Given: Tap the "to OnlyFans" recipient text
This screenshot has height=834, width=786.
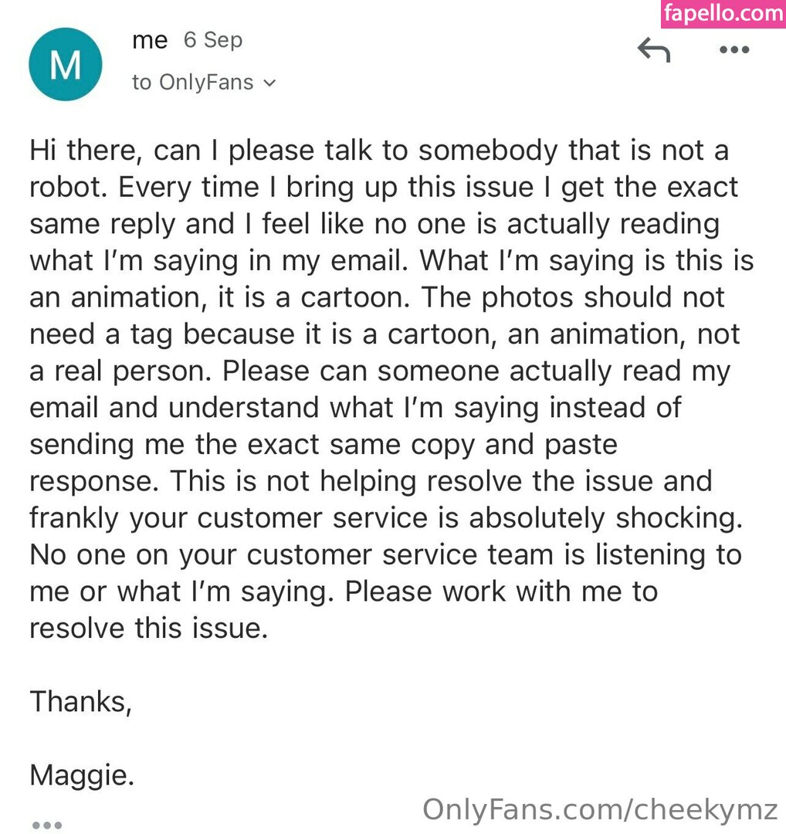Looking at the screenshot, I should pos(193,83).
